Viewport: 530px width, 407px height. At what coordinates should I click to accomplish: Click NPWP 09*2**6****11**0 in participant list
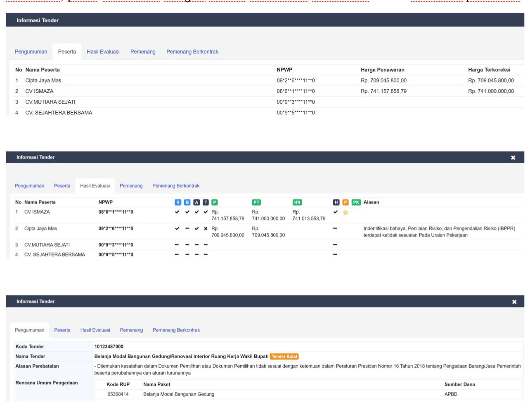click(x=296, y=80)
